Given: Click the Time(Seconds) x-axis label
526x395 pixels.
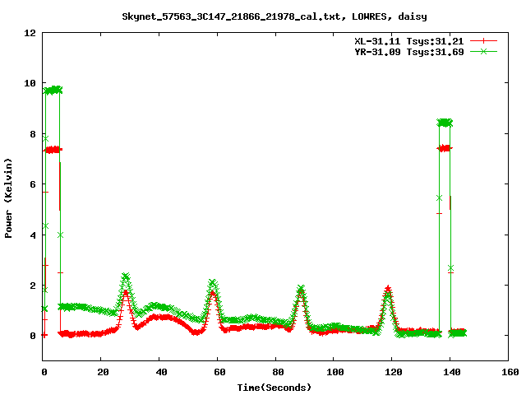Looking at the screenshot, I should click(275, 388).
